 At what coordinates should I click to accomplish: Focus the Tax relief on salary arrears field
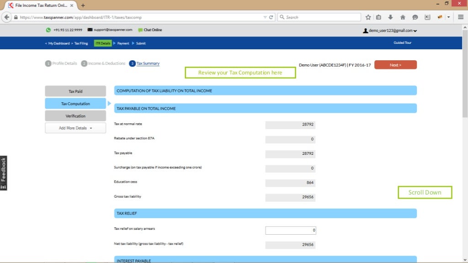click(290, 230)
